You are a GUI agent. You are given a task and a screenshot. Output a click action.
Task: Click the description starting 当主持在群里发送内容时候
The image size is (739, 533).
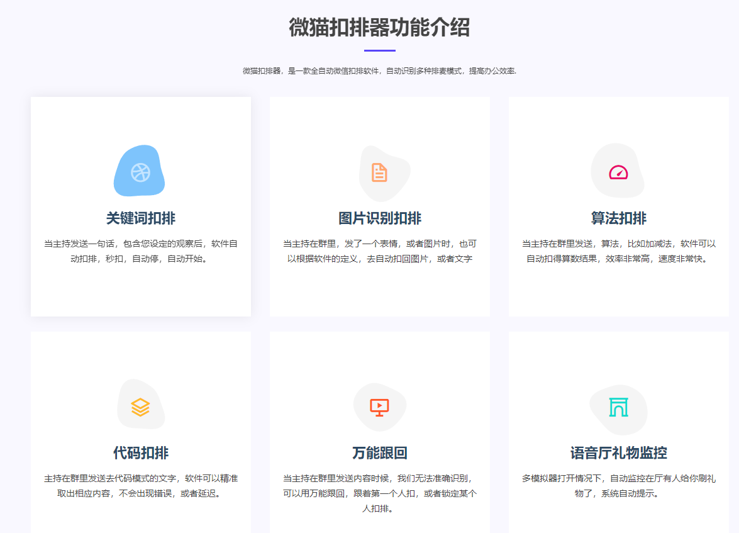click(x=379, y=493)
